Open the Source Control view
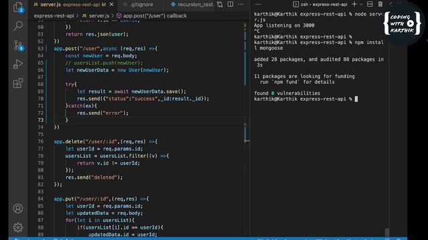Viewport: 428px width, 240px height. pos(18,45)
